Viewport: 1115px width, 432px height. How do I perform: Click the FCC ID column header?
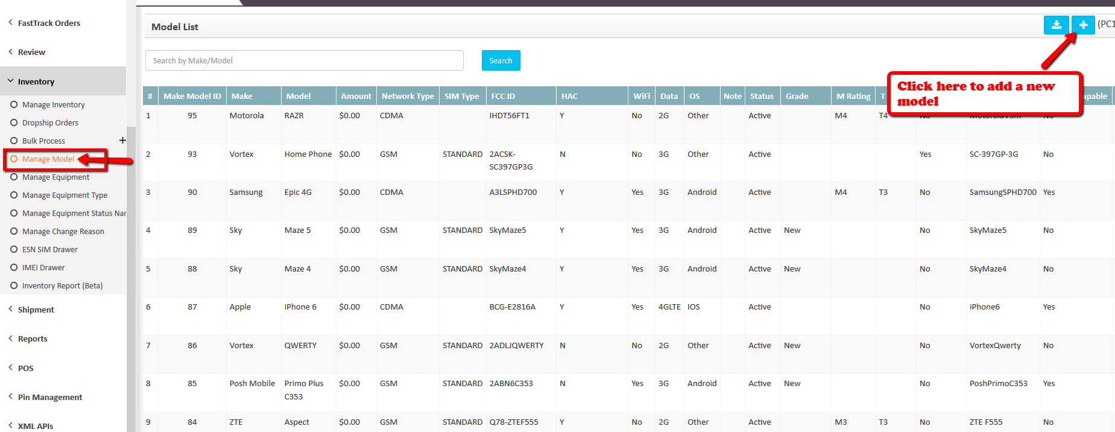pos(521,96)
